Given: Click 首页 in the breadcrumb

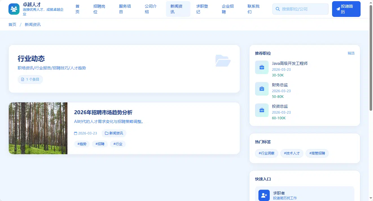Looking at the screenshot, I should [12, 25].
